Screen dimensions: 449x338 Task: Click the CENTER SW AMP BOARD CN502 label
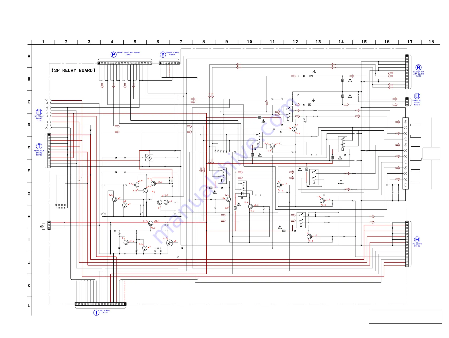pyautogui.click(x=419, y=74)
